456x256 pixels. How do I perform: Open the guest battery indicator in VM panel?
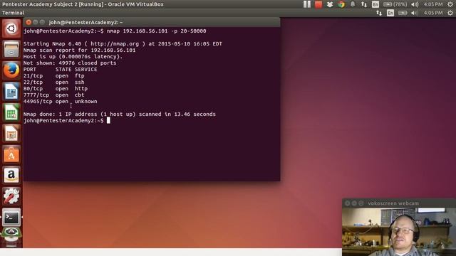403,13
